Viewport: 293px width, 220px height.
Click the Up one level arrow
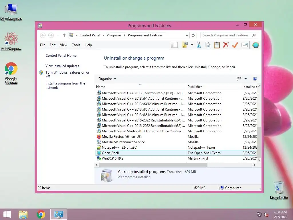click(64, 35)
